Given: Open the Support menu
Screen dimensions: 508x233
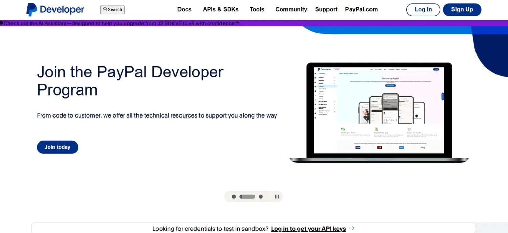Looking at the screenshot, I should [326, 9].
